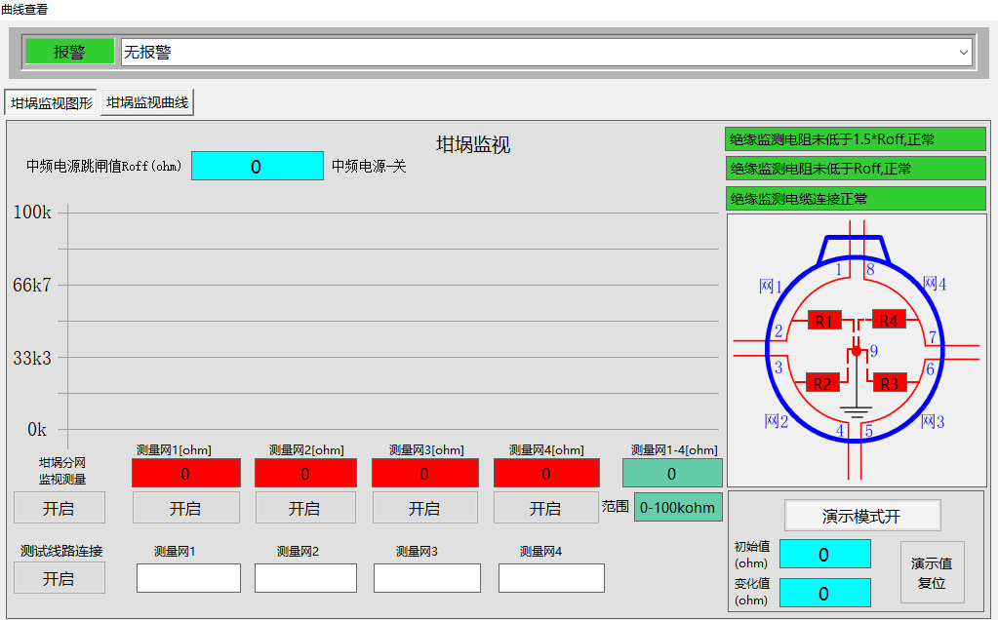Open the 0-100kohm range selector
Screen dimensions: 998x620
pyautogui.click(x=678, y=507)
